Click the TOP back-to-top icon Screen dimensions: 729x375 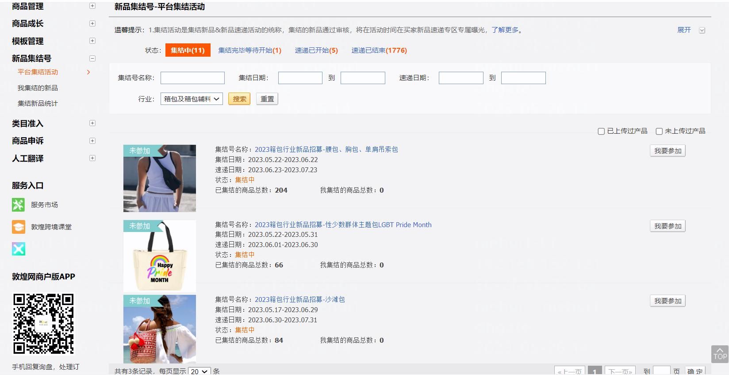tap(720, 354)
